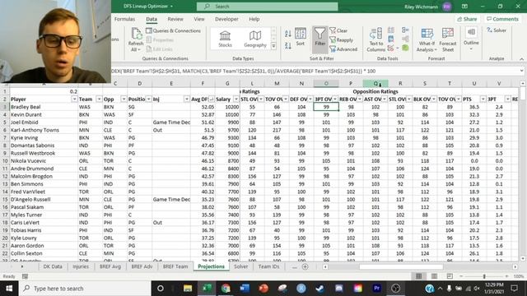Switch to the BREF Avg sheet
This screenshot has height=296, width=527.
[x=110, y=266]
